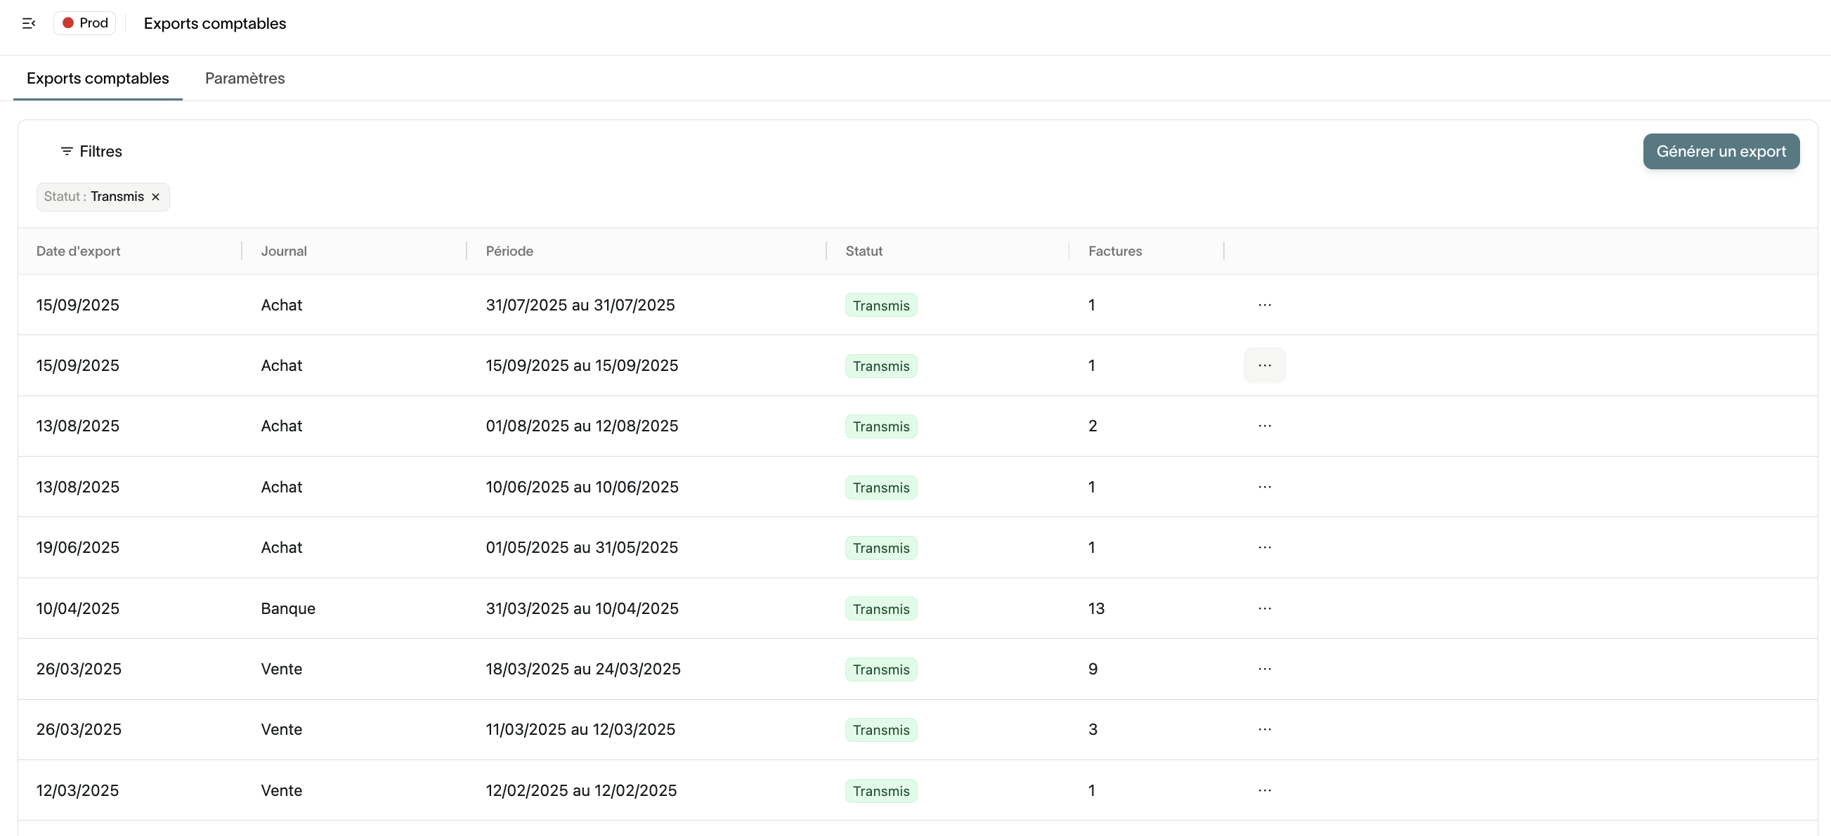
Task: Open actions menu for 11/03/2025 au 12/03/2025 row
Action: tap(1264, 729)
